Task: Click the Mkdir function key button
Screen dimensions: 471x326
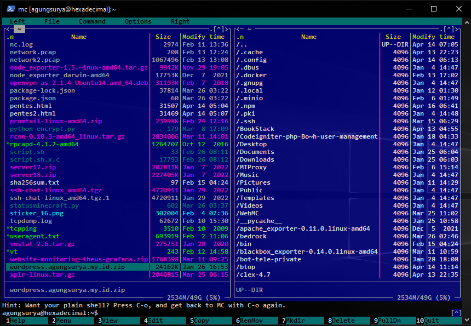Action: coord(303,321)
